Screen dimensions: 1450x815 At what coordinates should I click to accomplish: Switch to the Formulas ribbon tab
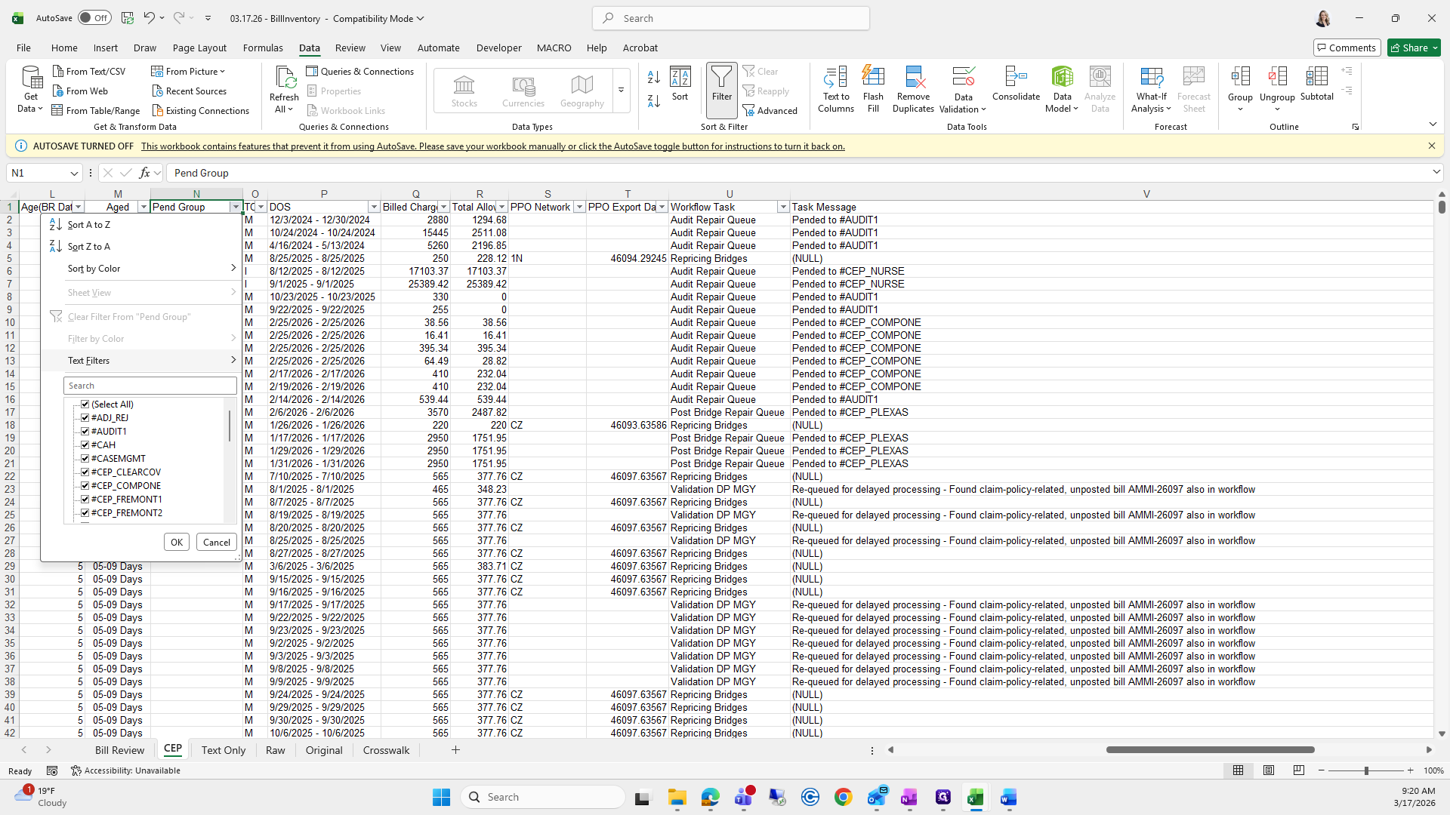(263, 48)
